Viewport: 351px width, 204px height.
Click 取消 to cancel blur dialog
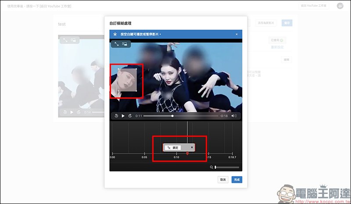point(223,179)
